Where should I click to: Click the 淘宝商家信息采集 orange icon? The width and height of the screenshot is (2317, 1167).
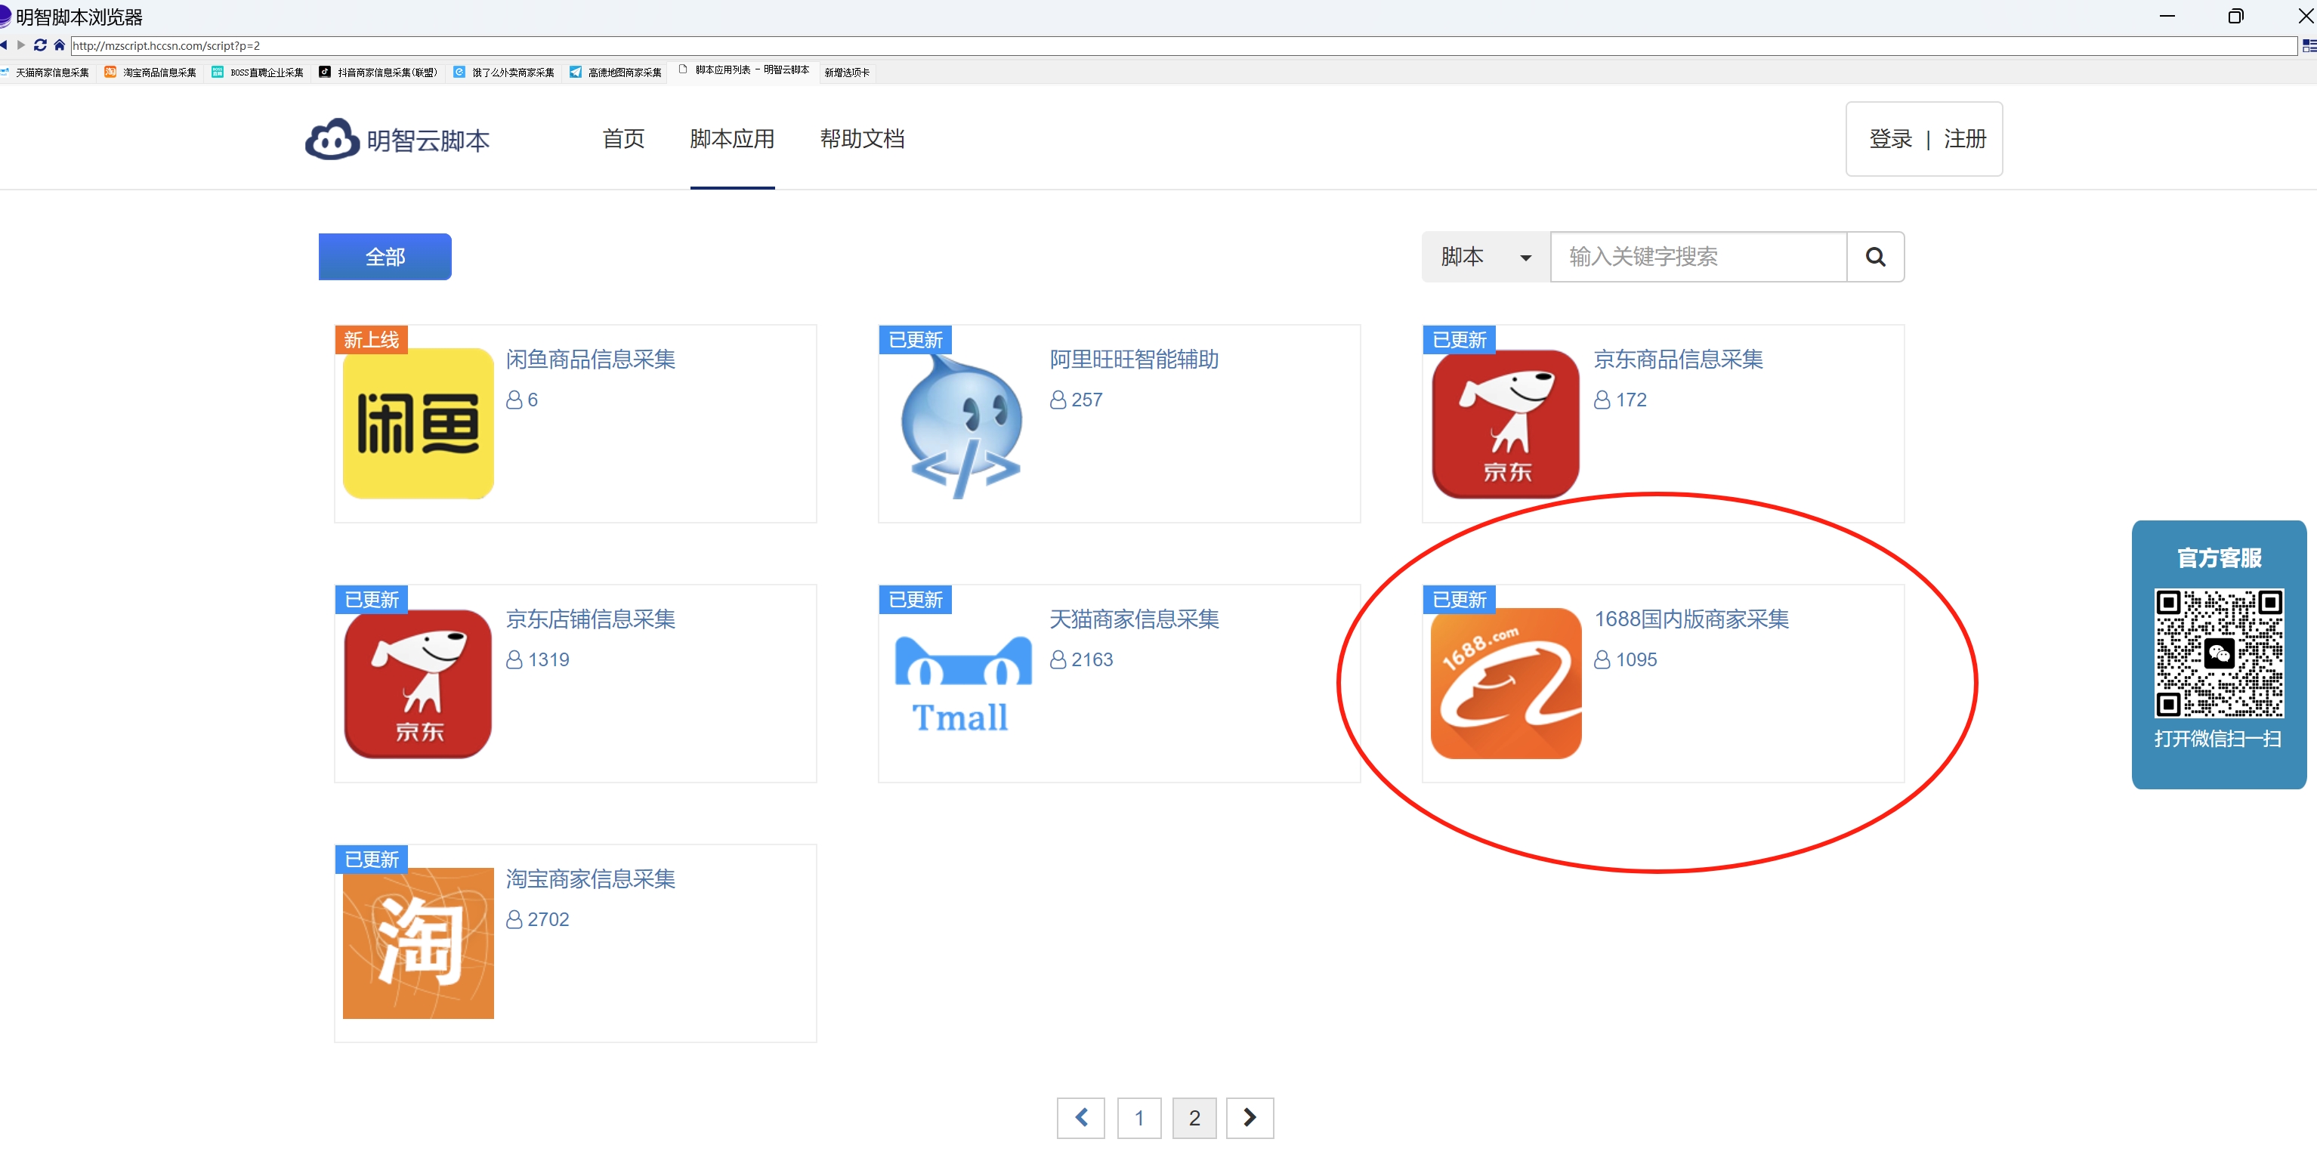click(x=419, y=942)
